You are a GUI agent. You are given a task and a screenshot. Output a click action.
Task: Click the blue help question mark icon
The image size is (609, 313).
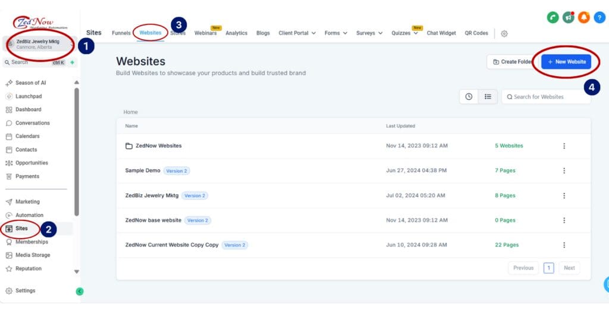coord(599,17)
